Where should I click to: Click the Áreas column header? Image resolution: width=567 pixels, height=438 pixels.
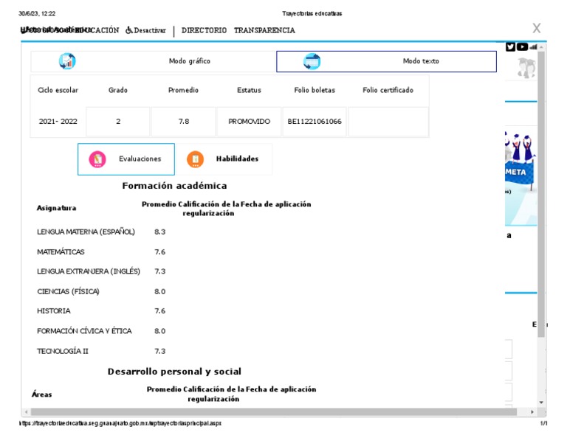41,394
